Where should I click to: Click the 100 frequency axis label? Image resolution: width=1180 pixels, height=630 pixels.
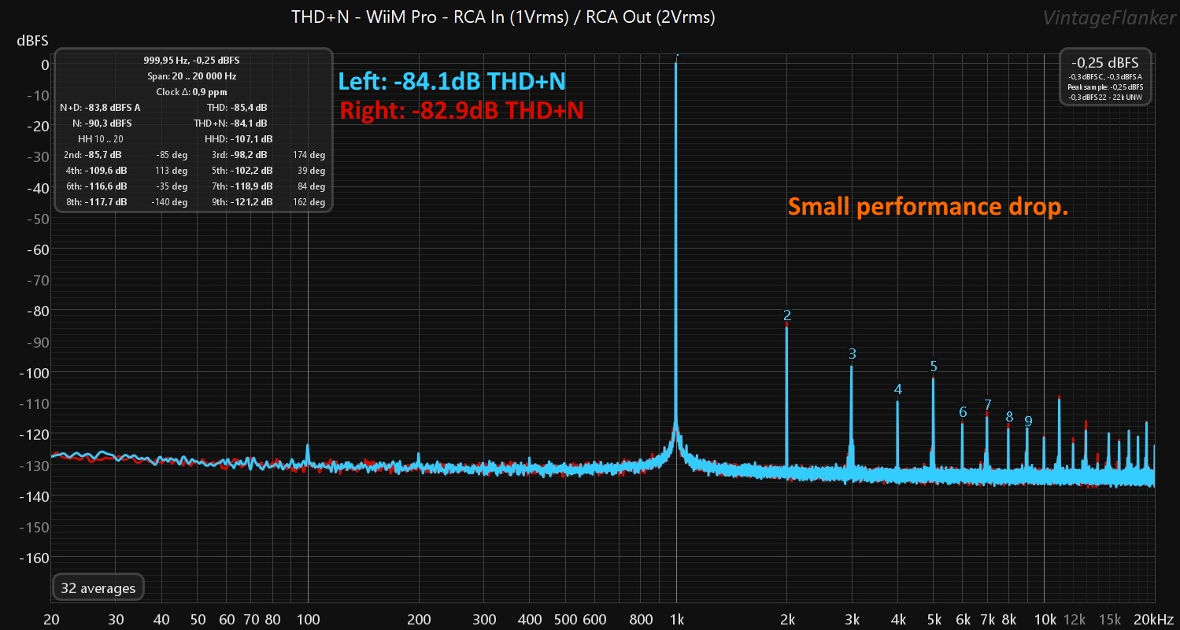click(308, 618)
